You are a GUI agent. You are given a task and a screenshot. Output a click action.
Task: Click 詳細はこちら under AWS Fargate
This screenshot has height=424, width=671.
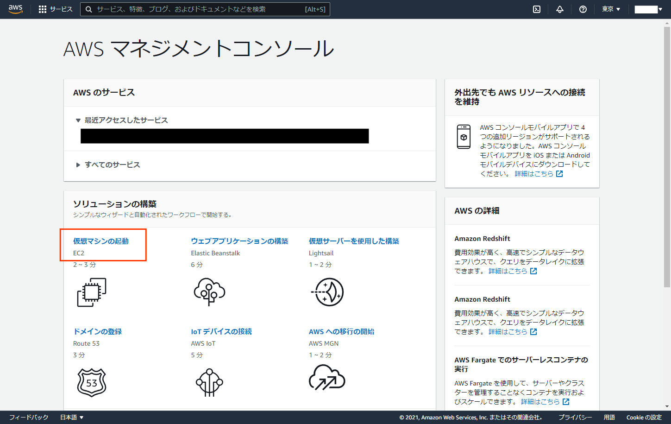pyautogui.click(x=540, y=402)
